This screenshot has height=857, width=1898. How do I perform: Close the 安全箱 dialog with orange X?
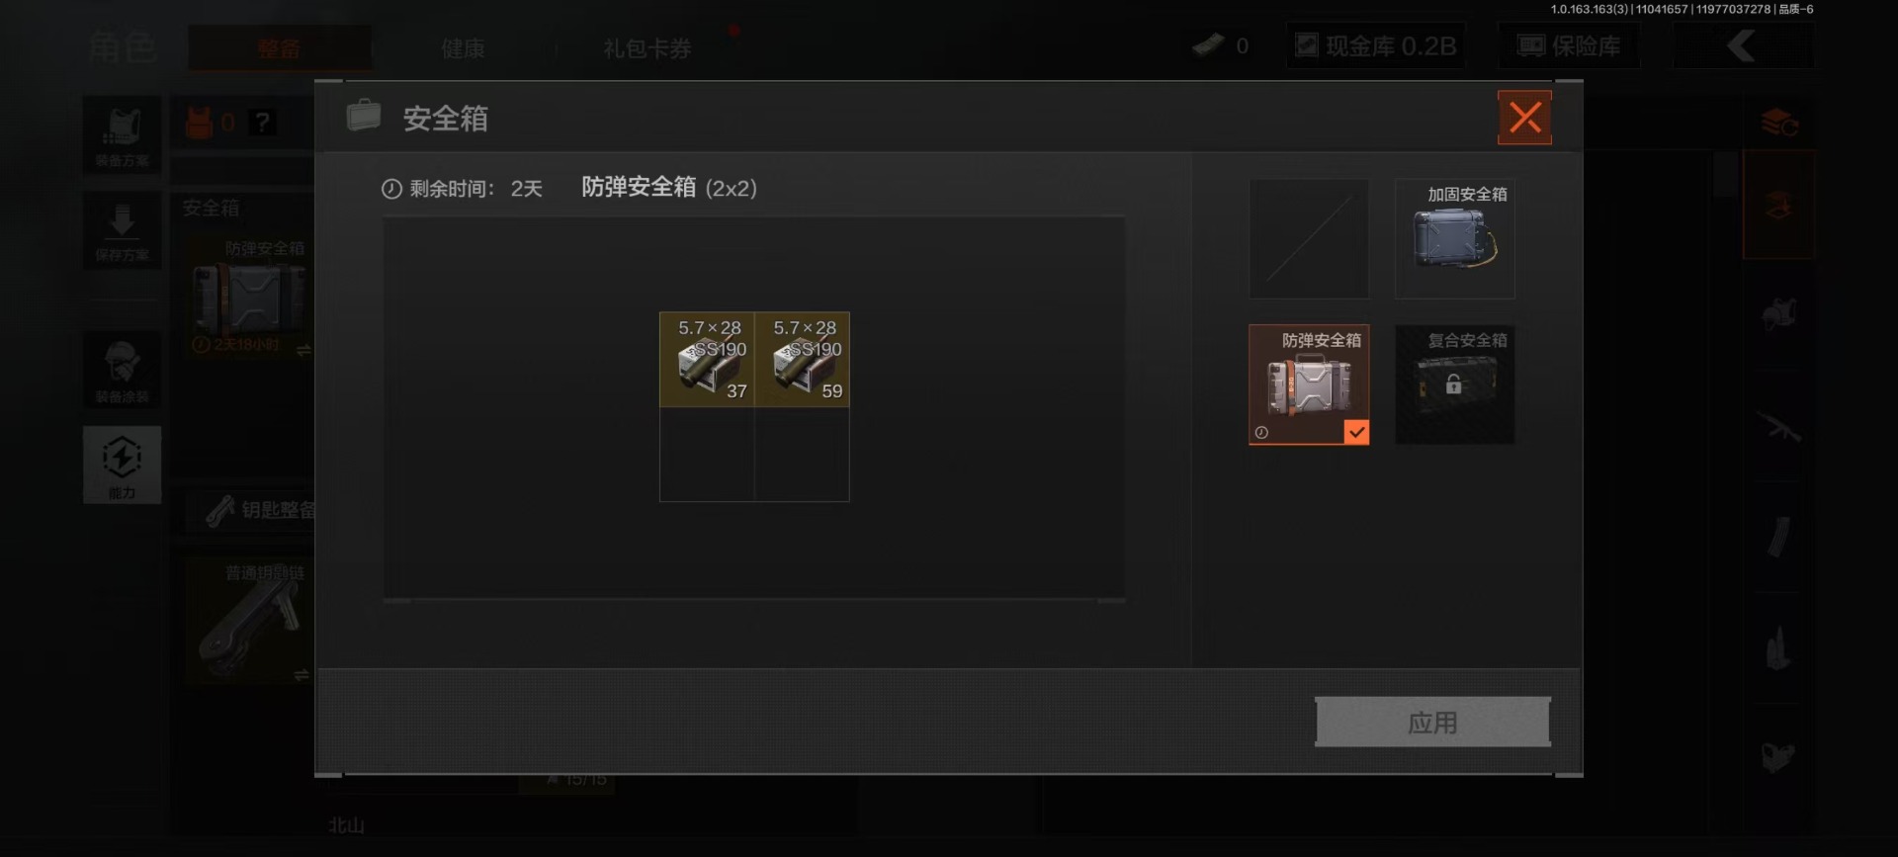click(x=1524, y=118)
